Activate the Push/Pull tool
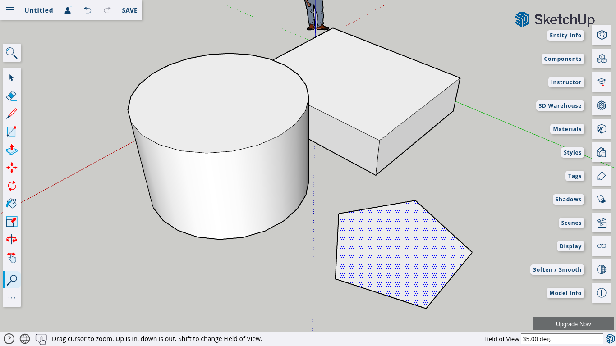Image resolution: width=616 pixels, height=346 pixels. click(12, 150)
